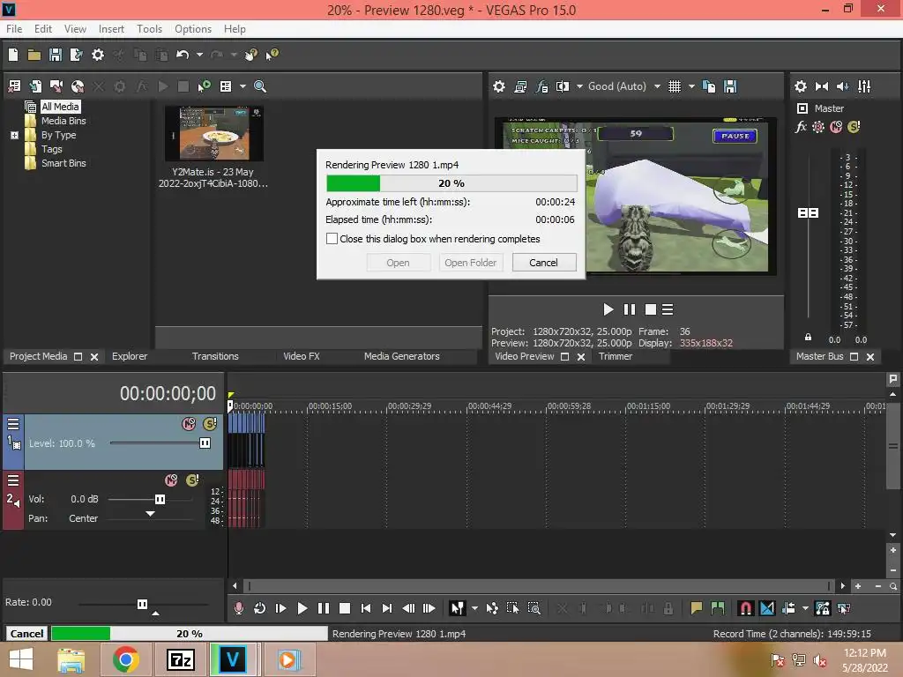The height and width of the screenshot is (677, 903).
Task: Open the Project Media Views dropdown arrow
Action: coord(243,86)
